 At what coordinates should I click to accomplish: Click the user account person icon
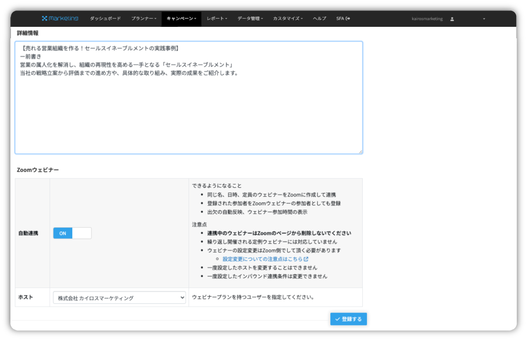[x=452, y=18]
